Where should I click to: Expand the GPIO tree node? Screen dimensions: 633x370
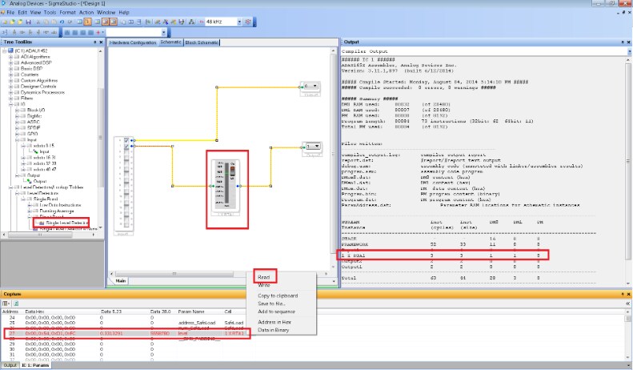(17, 134)
